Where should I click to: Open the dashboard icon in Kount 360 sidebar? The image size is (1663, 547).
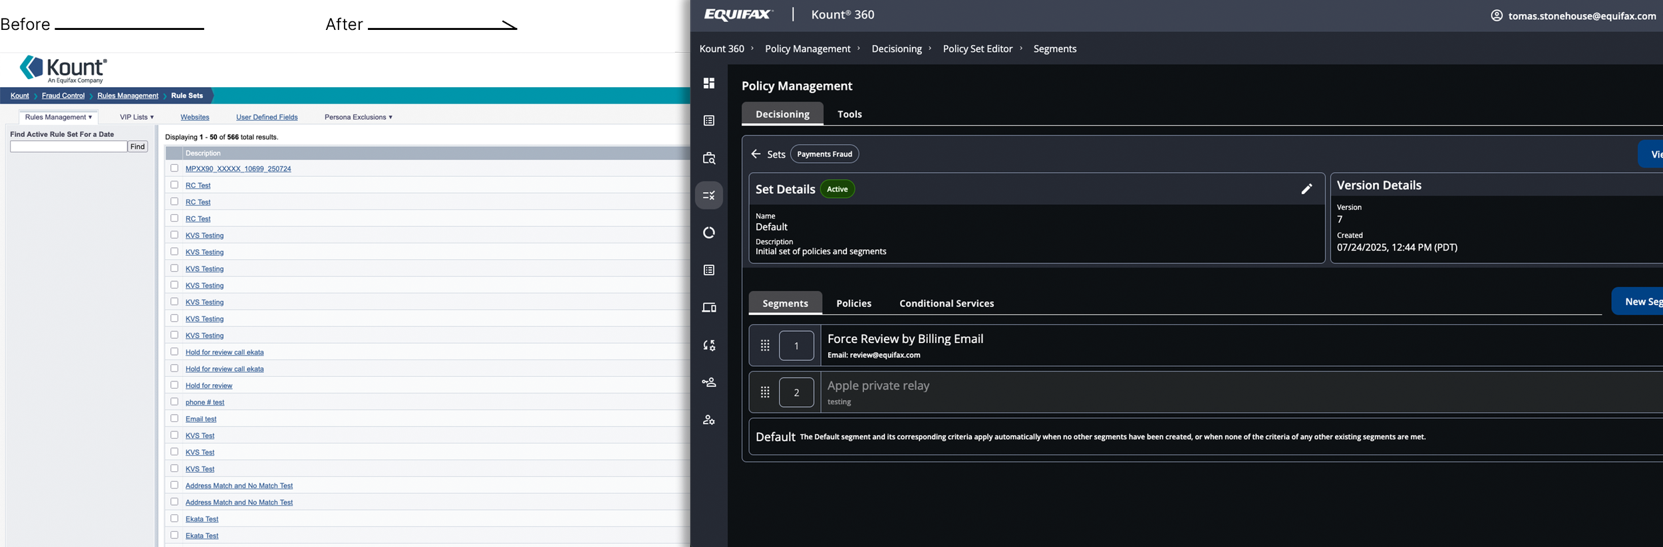coord(709,83)
